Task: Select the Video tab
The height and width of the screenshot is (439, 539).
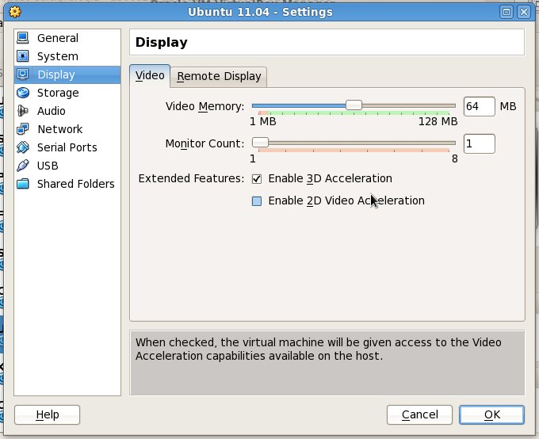Action: tap(150, 76)
